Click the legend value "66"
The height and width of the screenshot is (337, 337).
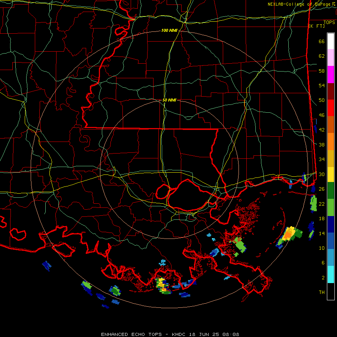tap(322, 42)
